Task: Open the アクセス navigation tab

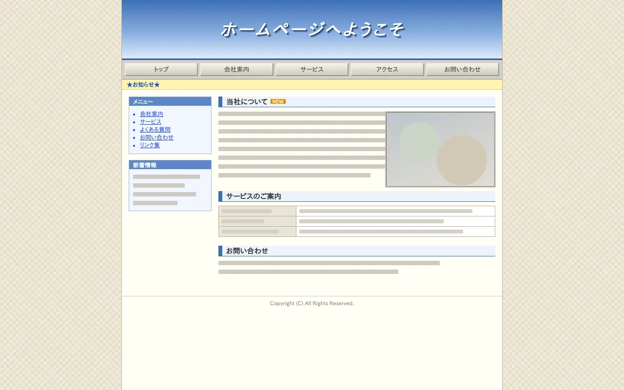Action: (387, 69)
